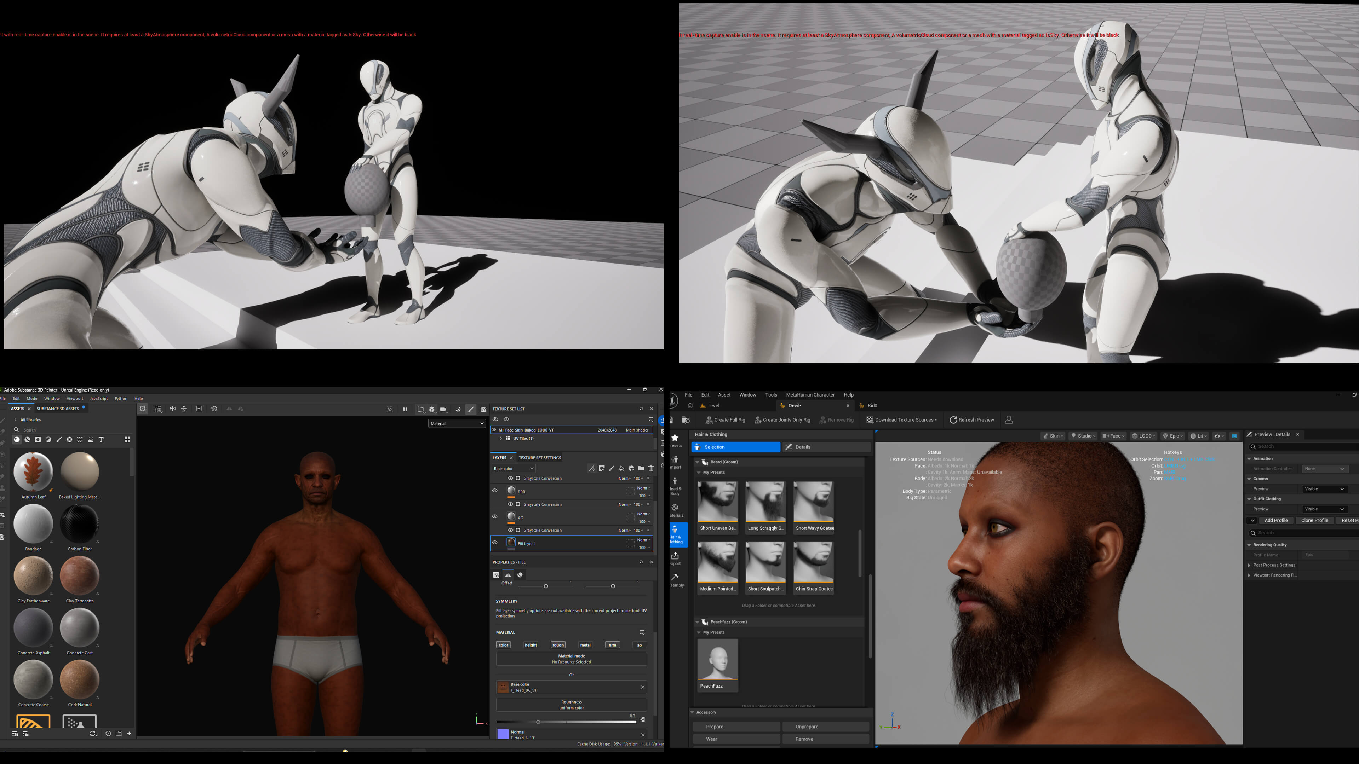1359x764 pixels.
Task: Click the user account icon in MetaHuman toolbar
Action: pos(1009,420)
